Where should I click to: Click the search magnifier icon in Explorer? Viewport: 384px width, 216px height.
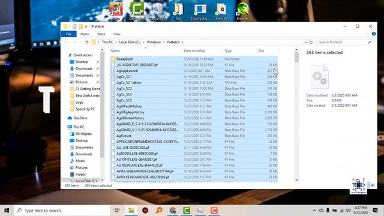[370, 42]
